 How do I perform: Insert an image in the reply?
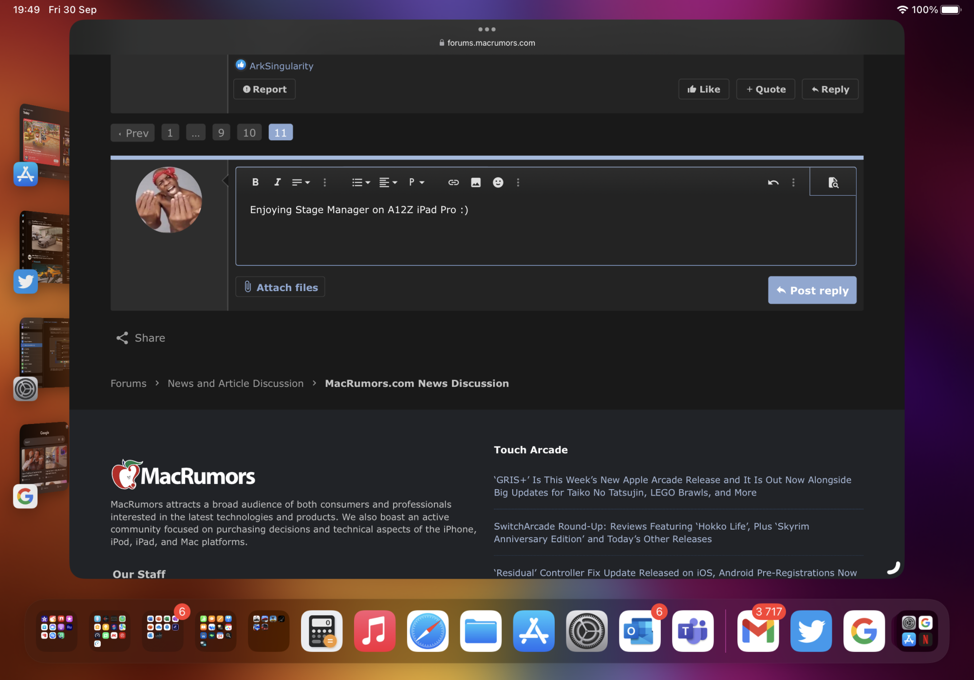pyautogui.click(x=476, y=182)
